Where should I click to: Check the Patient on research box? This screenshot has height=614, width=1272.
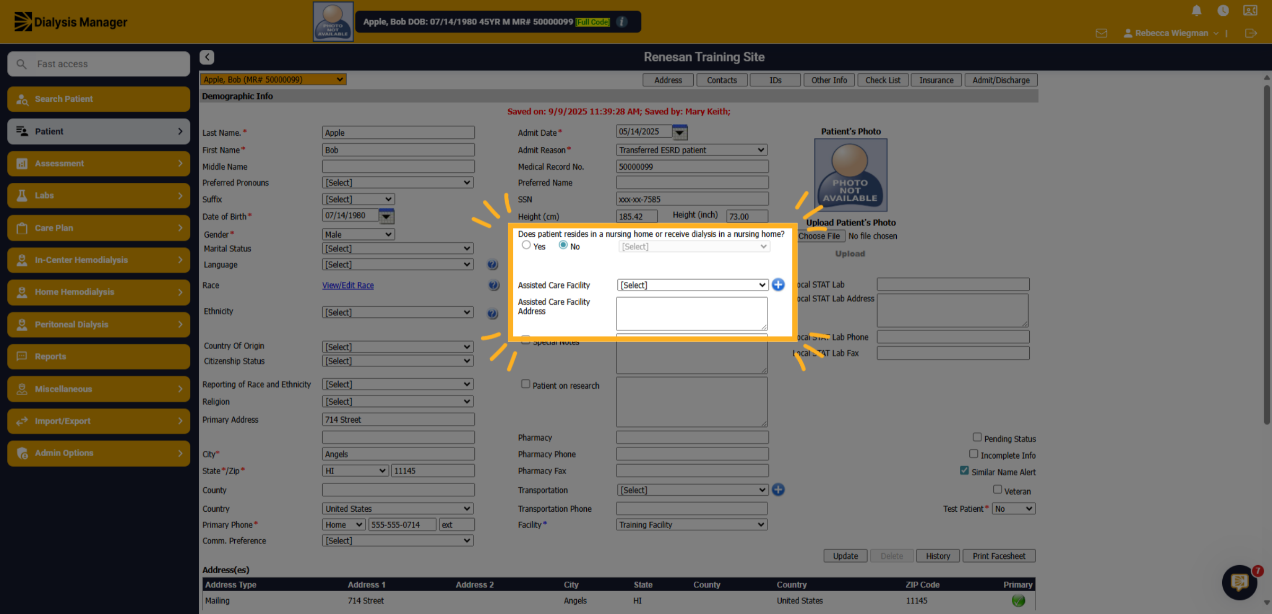pos(525,384)
